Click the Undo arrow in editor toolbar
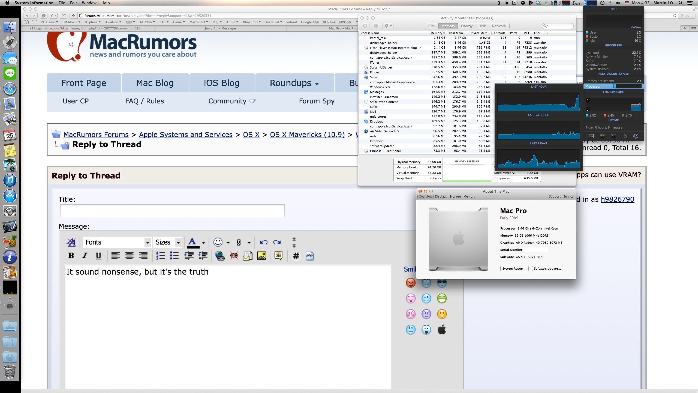This screenshot has height=393, width=698. click(263, 242)
